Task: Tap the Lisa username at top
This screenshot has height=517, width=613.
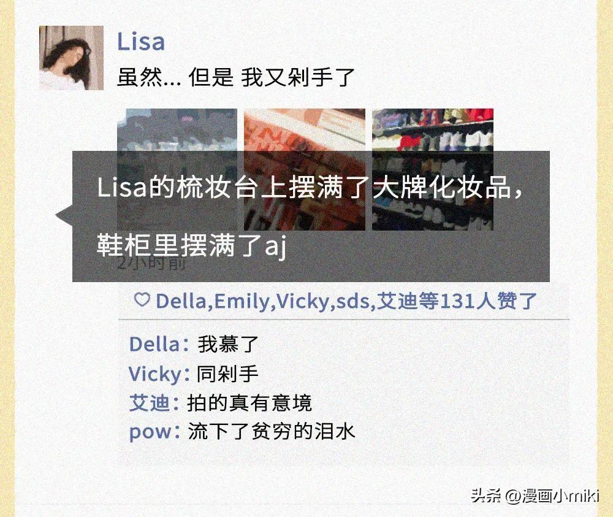Action: tap(141, 42)
